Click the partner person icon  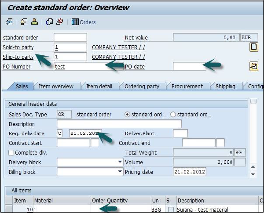[34, 22]
